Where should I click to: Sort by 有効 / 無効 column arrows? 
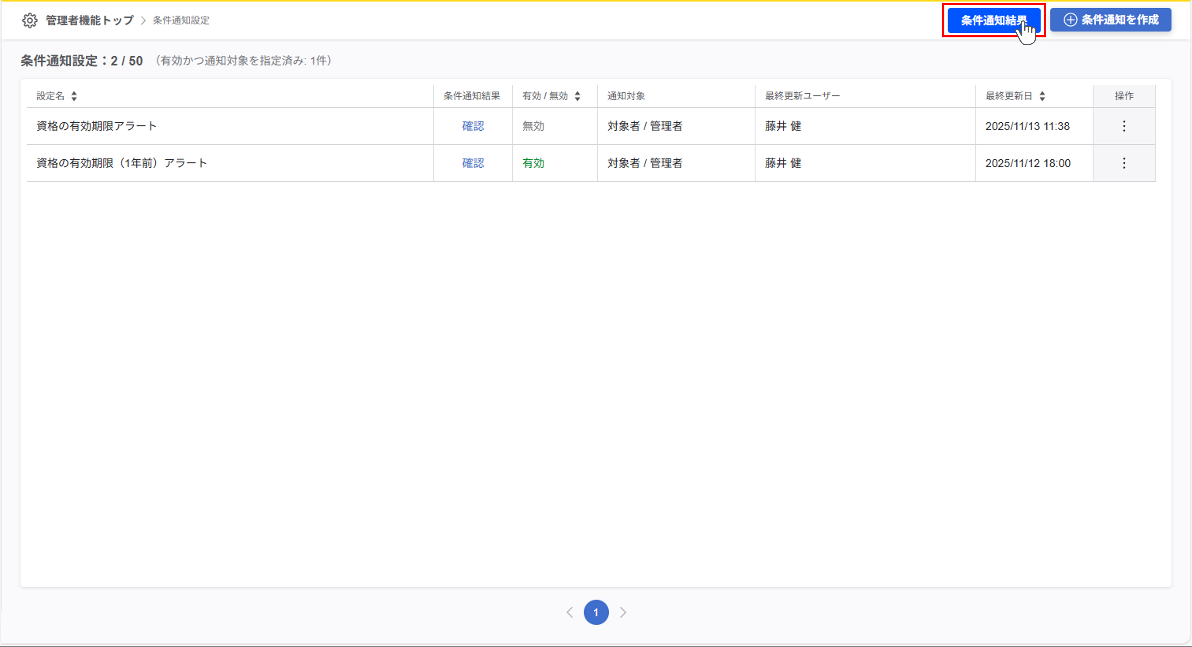point(578,96)
